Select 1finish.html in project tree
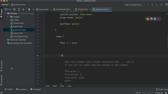This screenshot has width=168, height=94. (18, 23)
